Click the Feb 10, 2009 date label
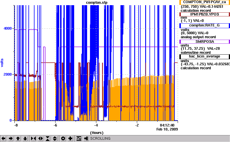Image resolution: width=230 pixels, height=142 pixels. tap(167, 129)
